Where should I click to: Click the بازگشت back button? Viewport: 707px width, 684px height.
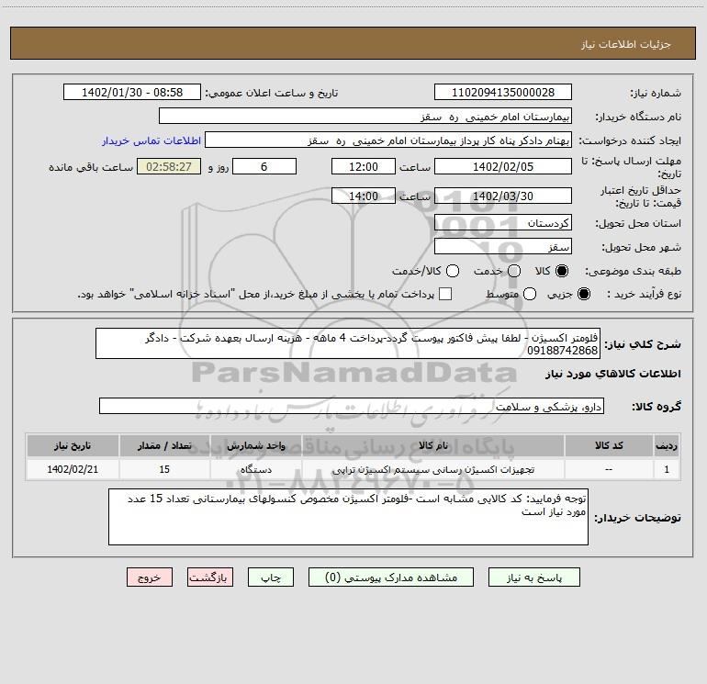tap(210, 577)
